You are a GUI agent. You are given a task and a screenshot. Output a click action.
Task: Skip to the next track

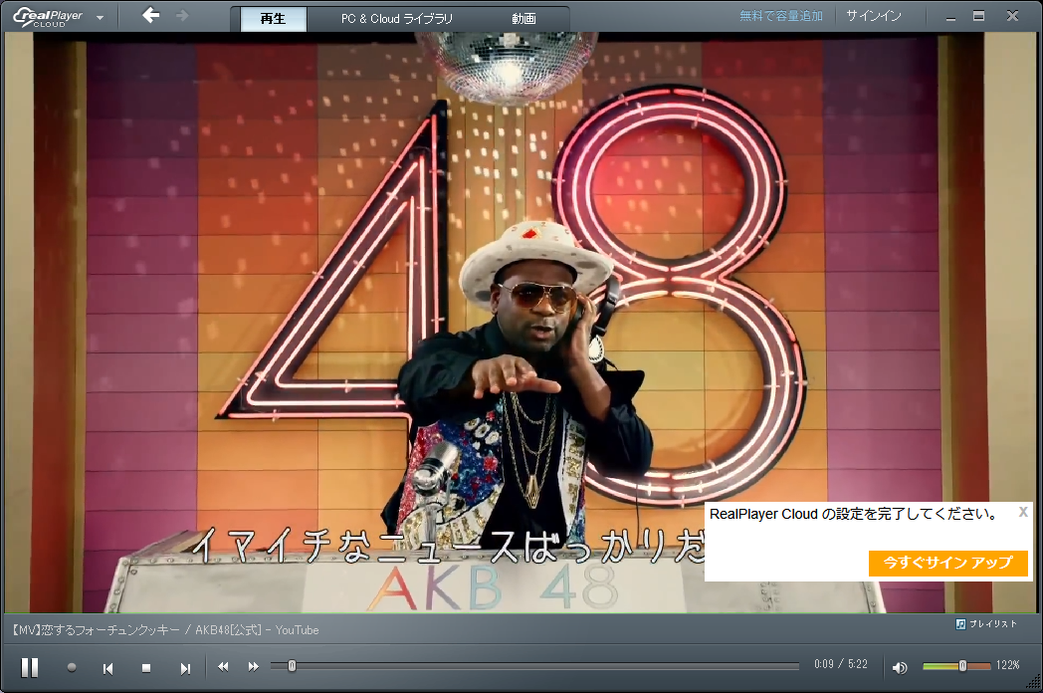[185, 668]
